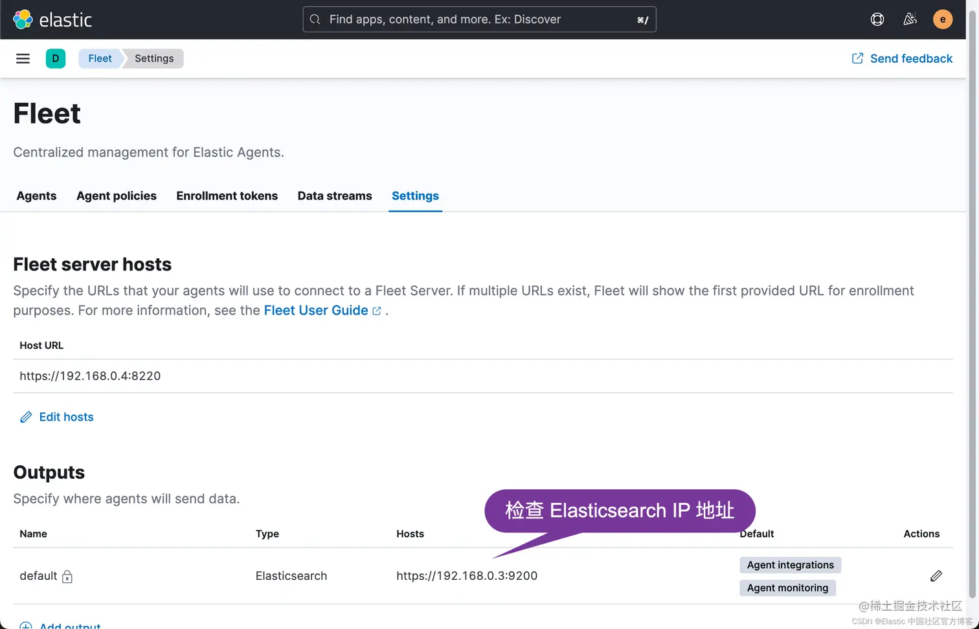This screenshot has height=629, width=979.
Task: Open the user avatar menu
Action: point(943,19)
